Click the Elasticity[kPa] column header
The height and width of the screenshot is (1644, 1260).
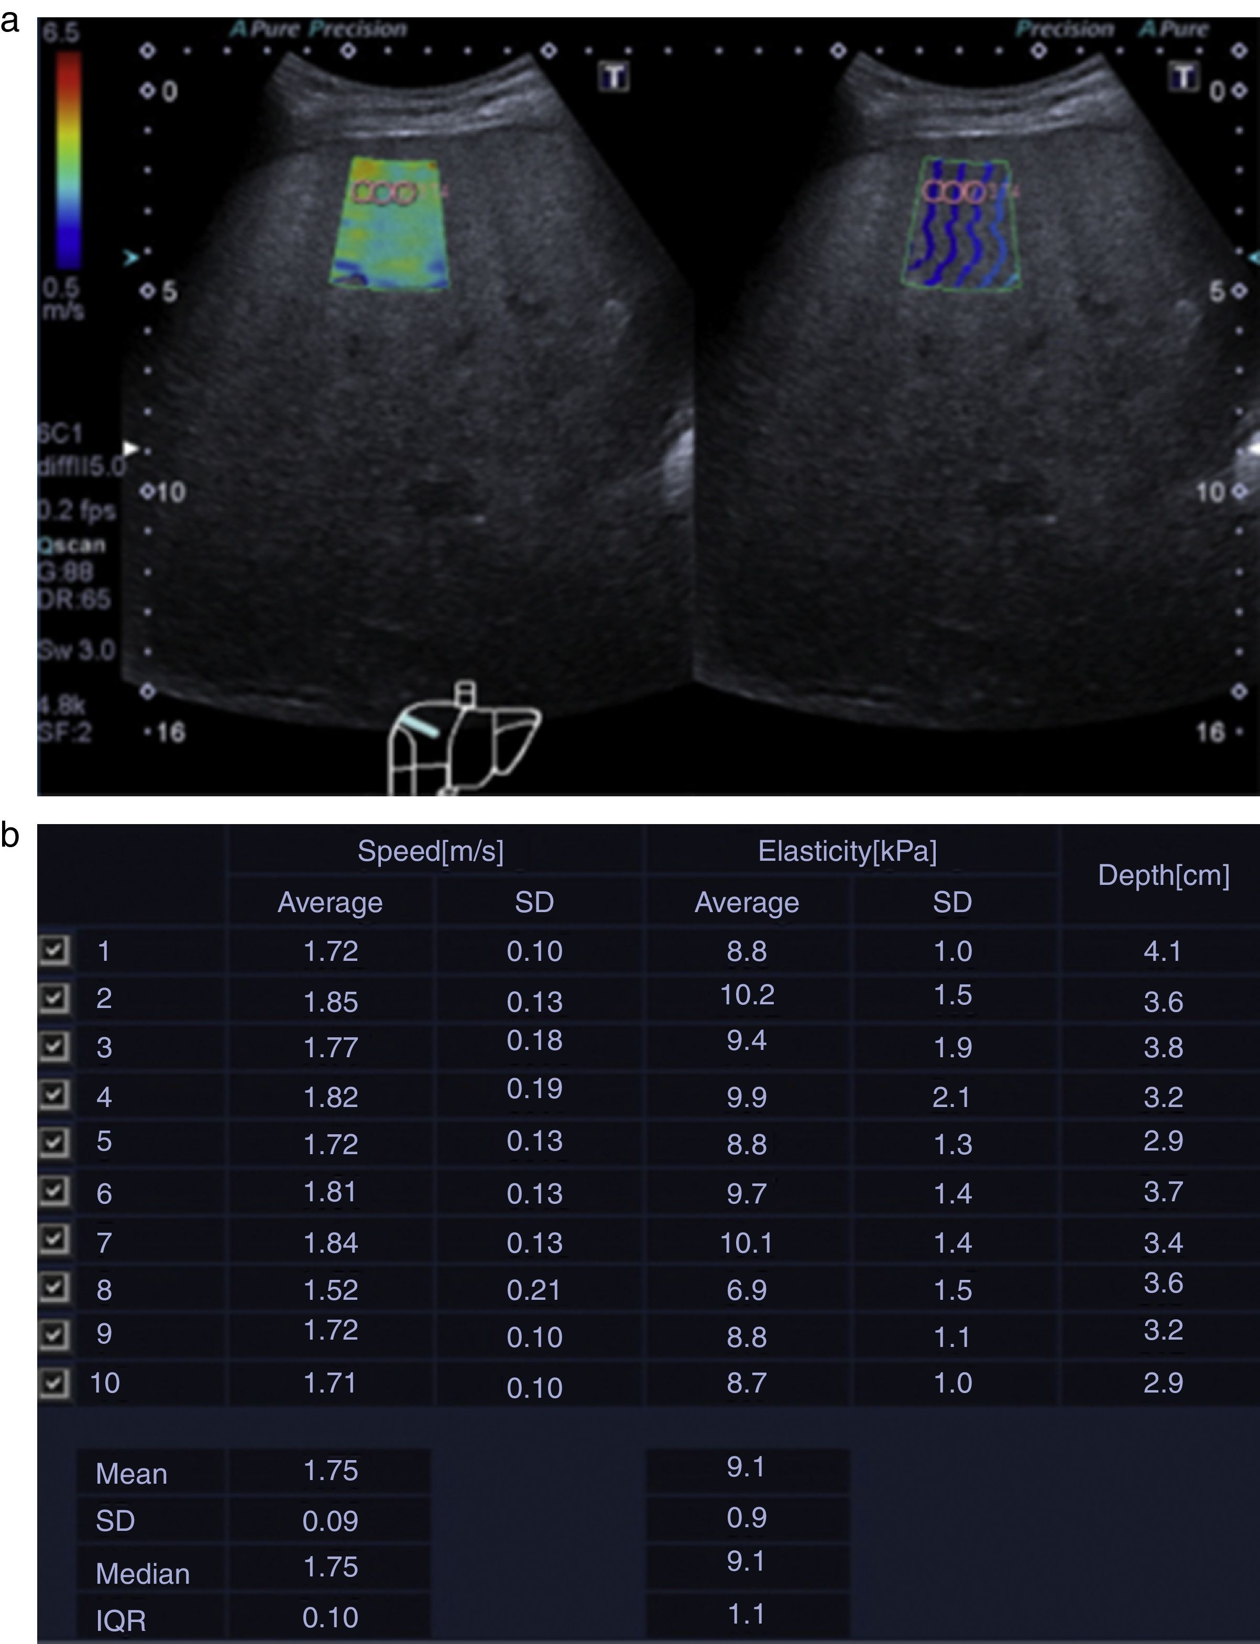coord(848,851)
